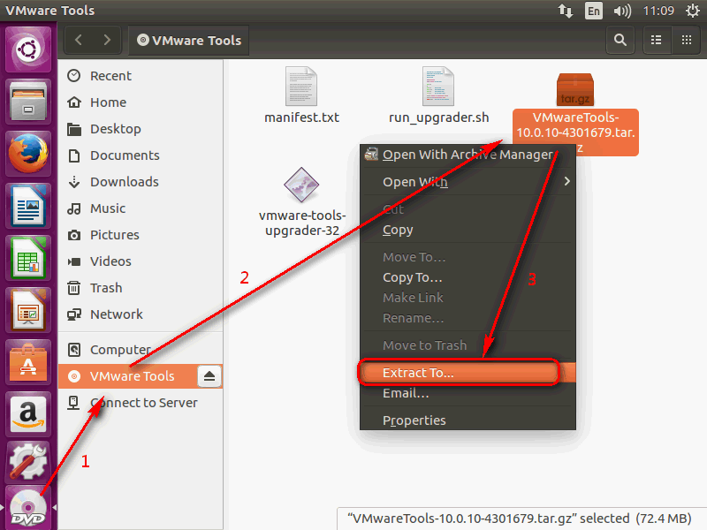This screenshot has width=707, height=530.
Task: Open Amazon launcher in dock
Action: coord(28,414)
